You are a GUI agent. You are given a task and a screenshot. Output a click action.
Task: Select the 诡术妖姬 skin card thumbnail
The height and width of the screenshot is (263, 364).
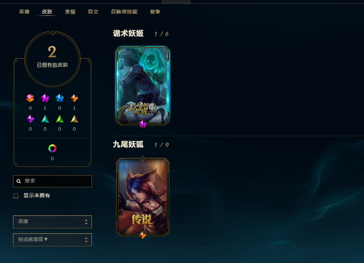pos(142,86)
